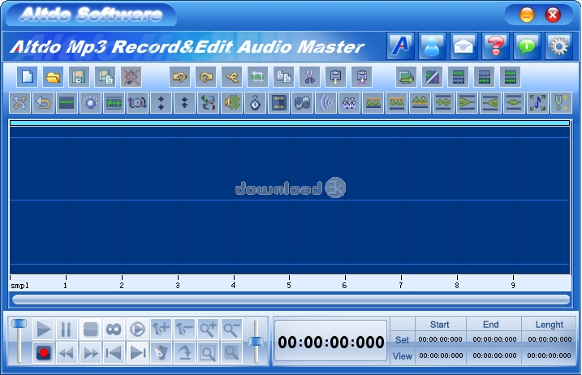Zoom out with the magnifier-minus icon
The image size is (582, 375).
(231, 329)
